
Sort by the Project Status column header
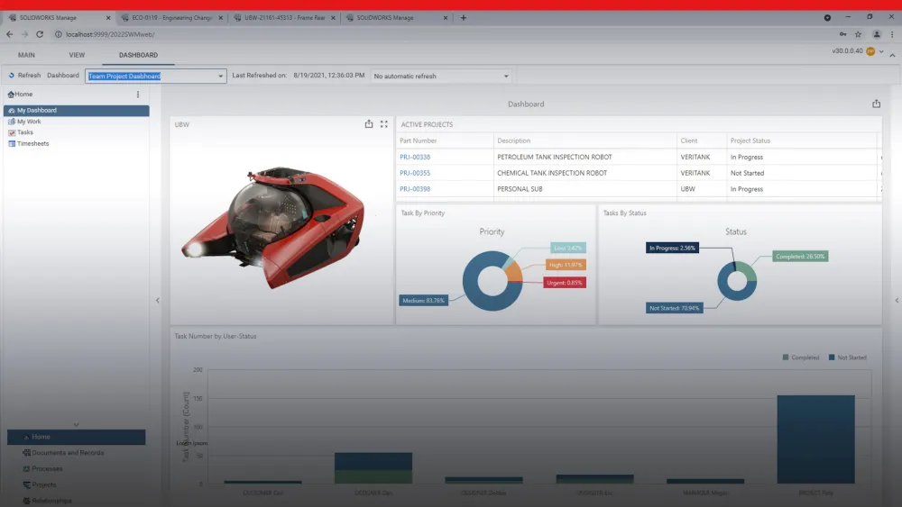750,140
